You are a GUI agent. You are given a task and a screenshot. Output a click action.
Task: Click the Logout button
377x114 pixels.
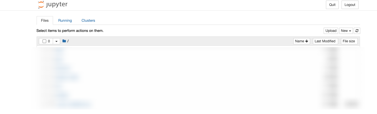(350, 5)
